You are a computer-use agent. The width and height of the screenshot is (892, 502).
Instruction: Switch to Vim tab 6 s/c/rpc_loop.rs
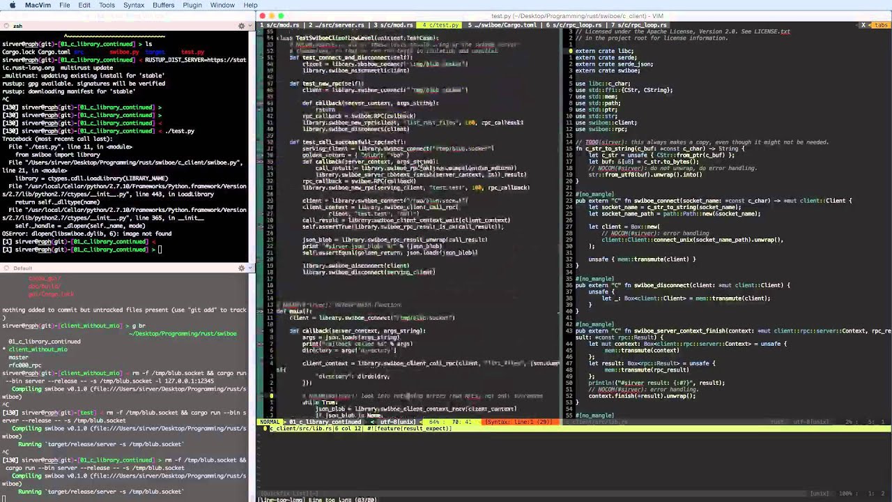[574, 25]
